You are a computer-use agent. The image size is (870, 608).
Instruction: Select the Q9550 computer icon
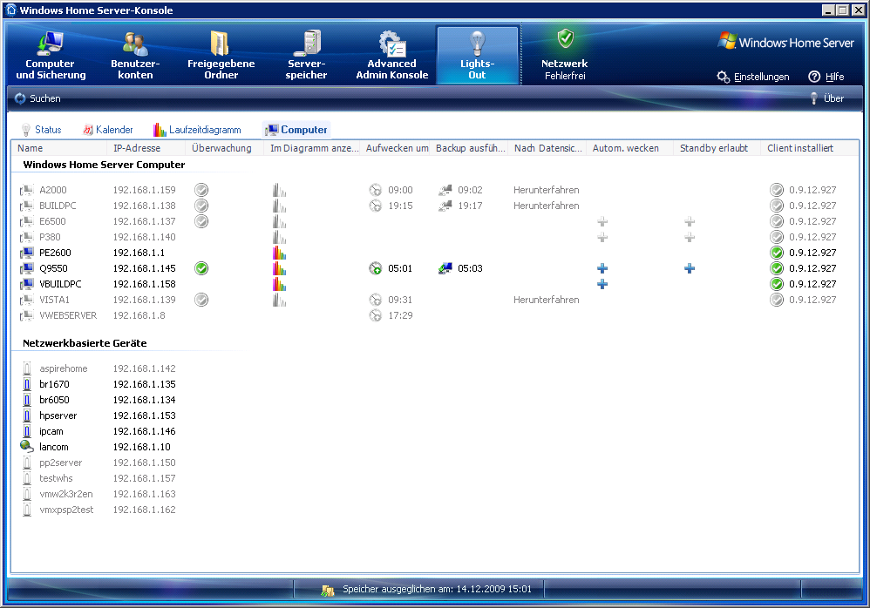tap(27, 268)
